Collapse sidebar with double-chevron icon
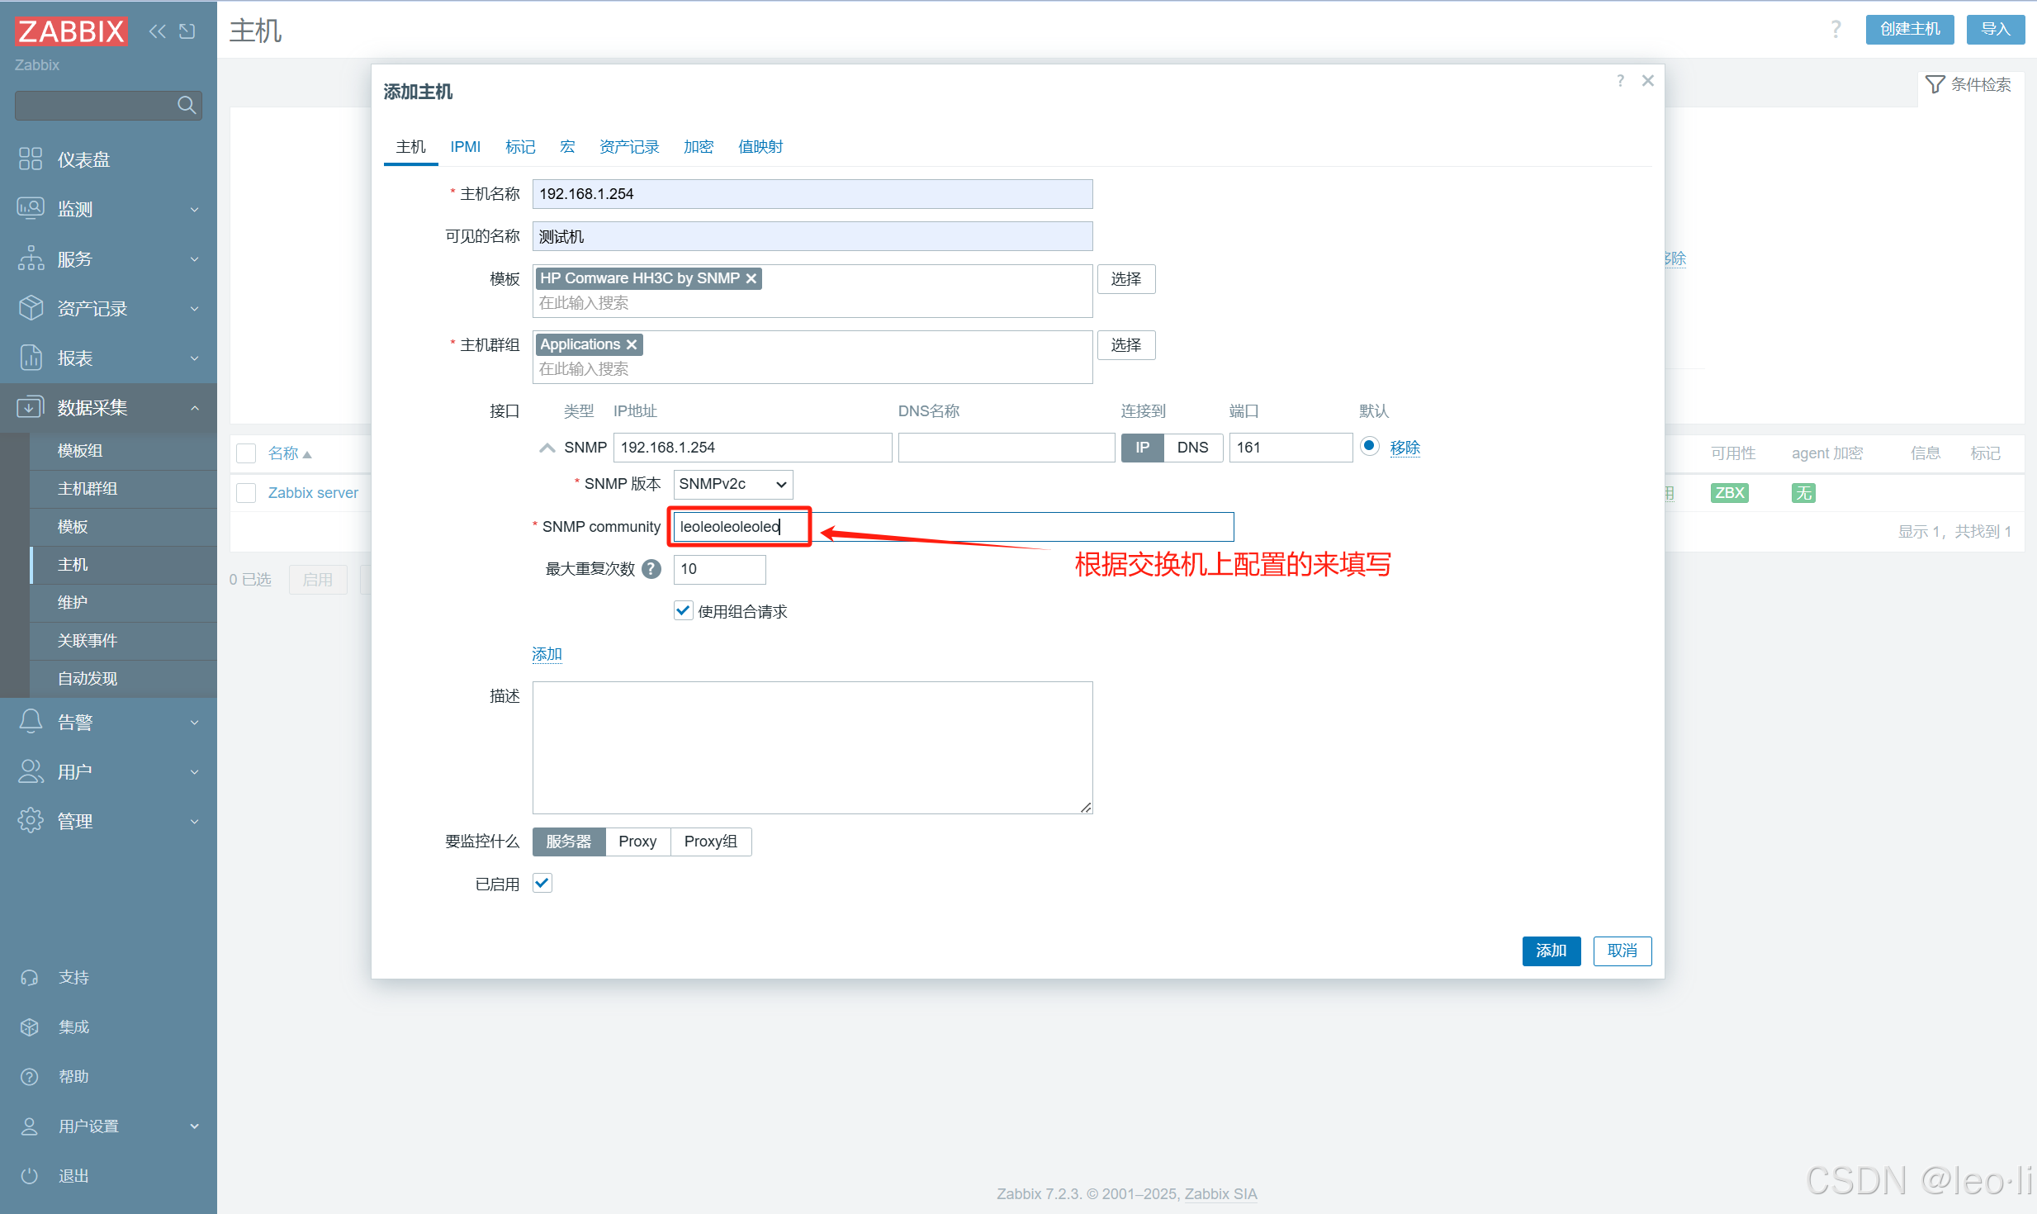 157,31
